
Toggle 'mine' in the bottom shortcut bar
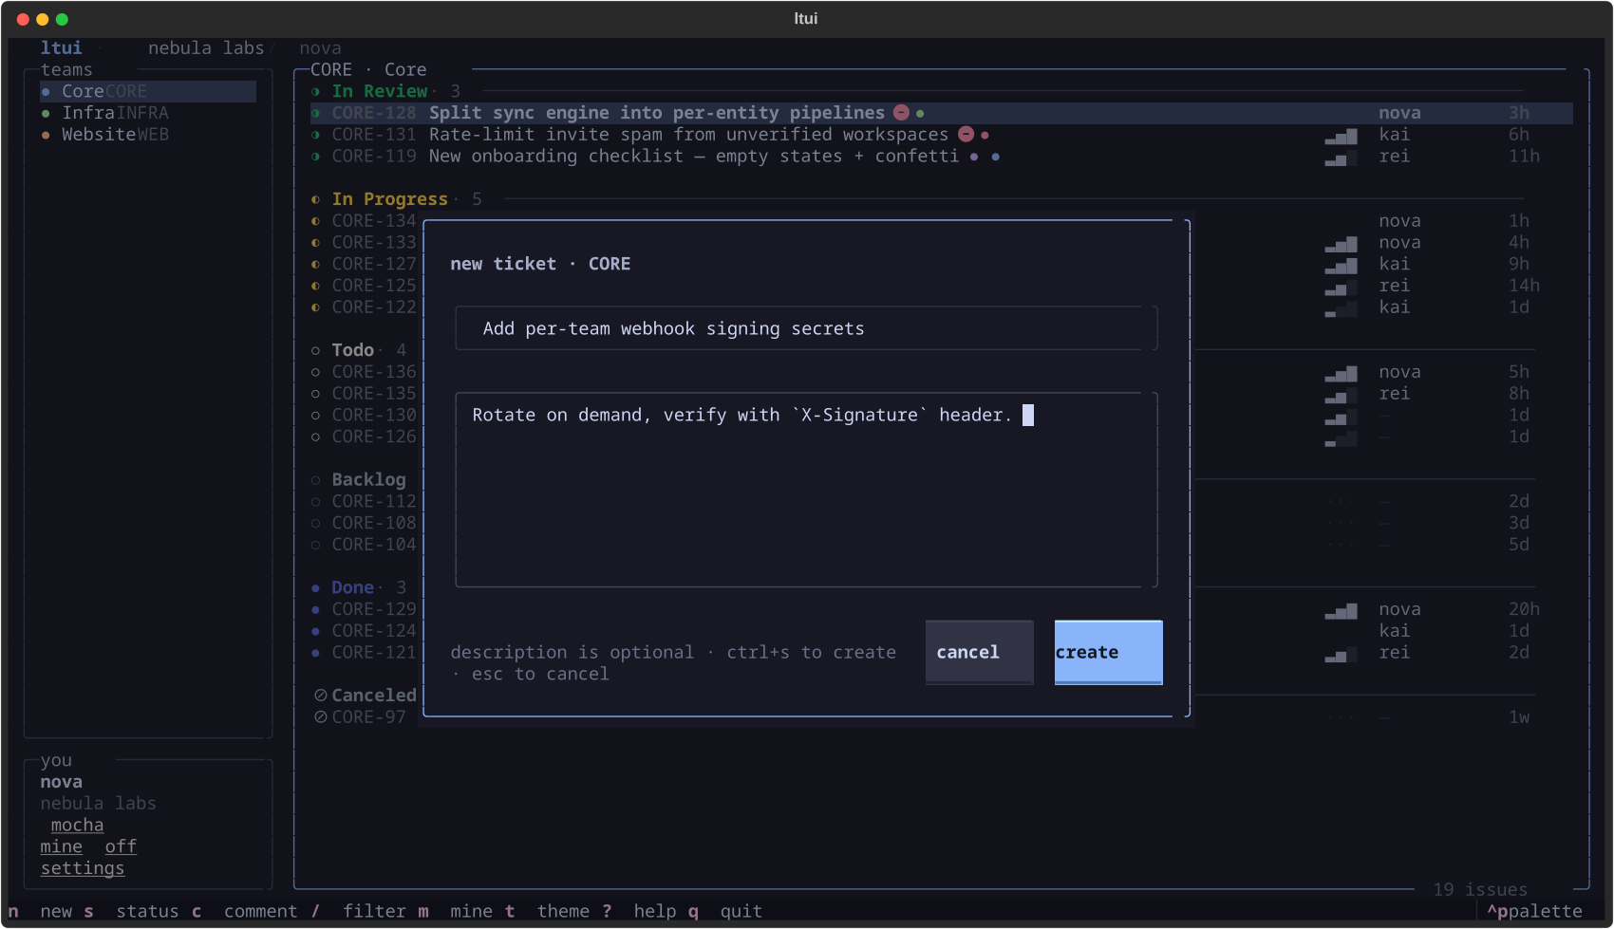[x=471, y=911]
